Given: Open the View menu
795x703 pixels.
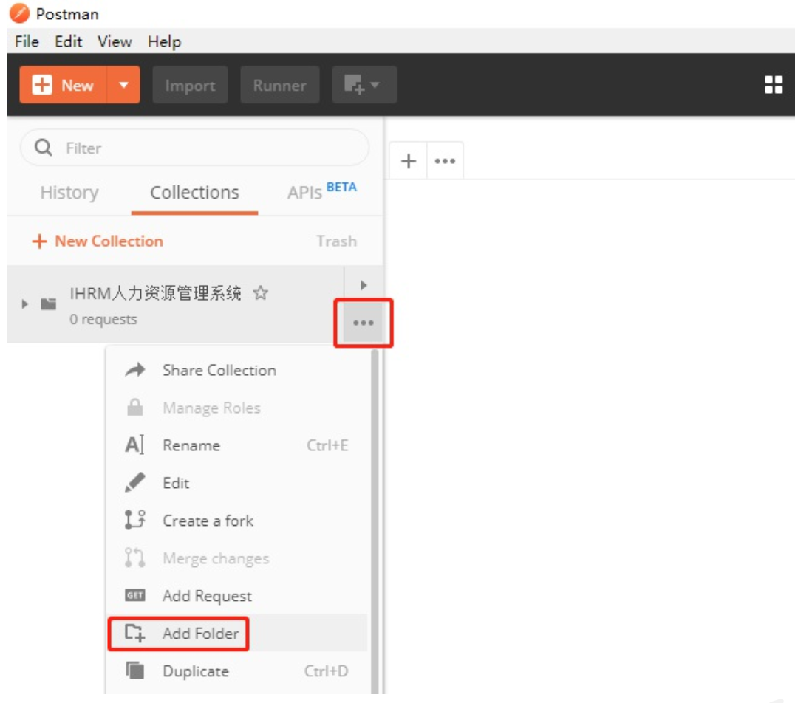Looking at the screenshot, I should click(115, 41).
